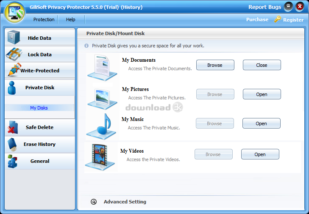The width and height of the screenshot is (309, 214).
Task: Click 'Access the Private Videos.' text
Action: (x=153, y=159)
